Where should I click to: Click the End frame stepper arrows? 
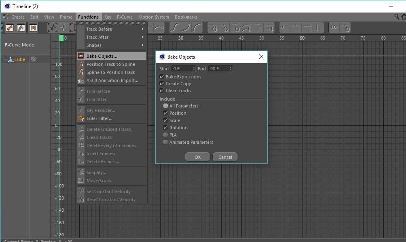click(230, 69)
